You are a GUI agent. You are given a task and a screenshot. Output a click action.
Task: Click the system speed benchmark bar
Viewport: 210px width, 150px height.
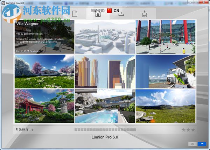[105, 130]
